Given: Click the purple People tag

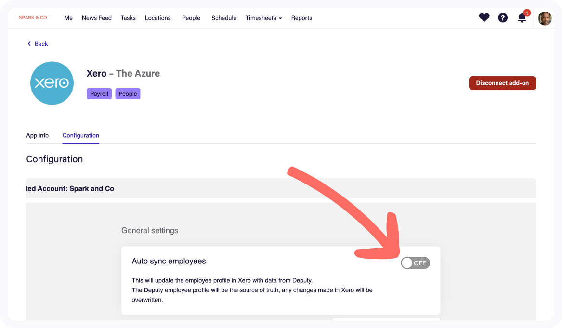Looking at the screenshot, I should (128, 93).
